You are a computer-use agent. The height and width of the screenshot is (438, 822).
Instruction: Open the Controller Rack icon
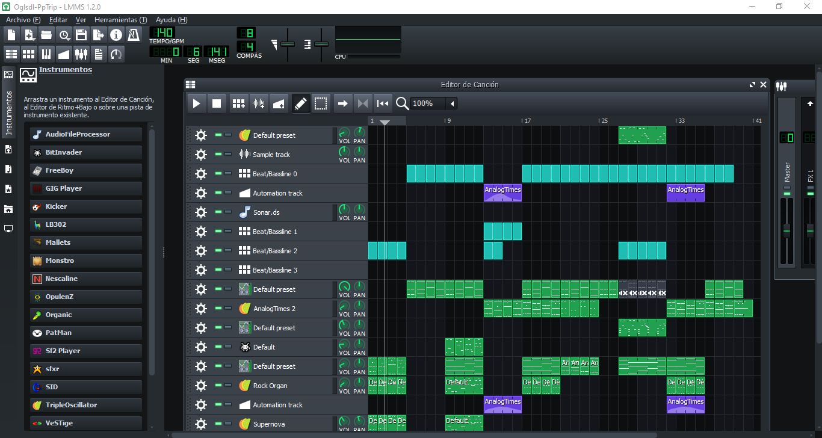116,54
